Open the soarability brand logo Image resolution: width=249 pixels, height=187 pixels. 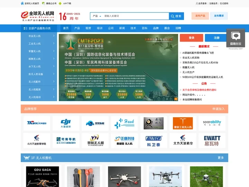212,123
